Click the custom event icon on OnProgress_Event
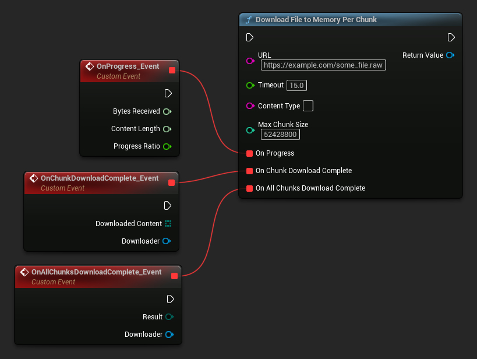 pyautogui.click(x=90, y=66)
